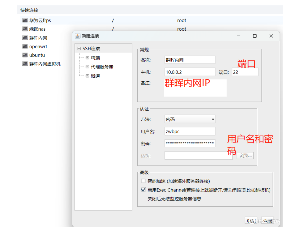Click the terminal icon beside 绿联nas
The height and width of the screenshot is (227, 283).
click(25, 29)
